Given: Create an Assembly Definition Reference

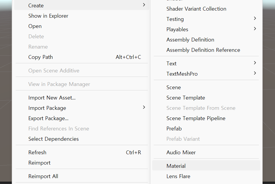Looking at the screenshot, I should [x=203, y=50].
